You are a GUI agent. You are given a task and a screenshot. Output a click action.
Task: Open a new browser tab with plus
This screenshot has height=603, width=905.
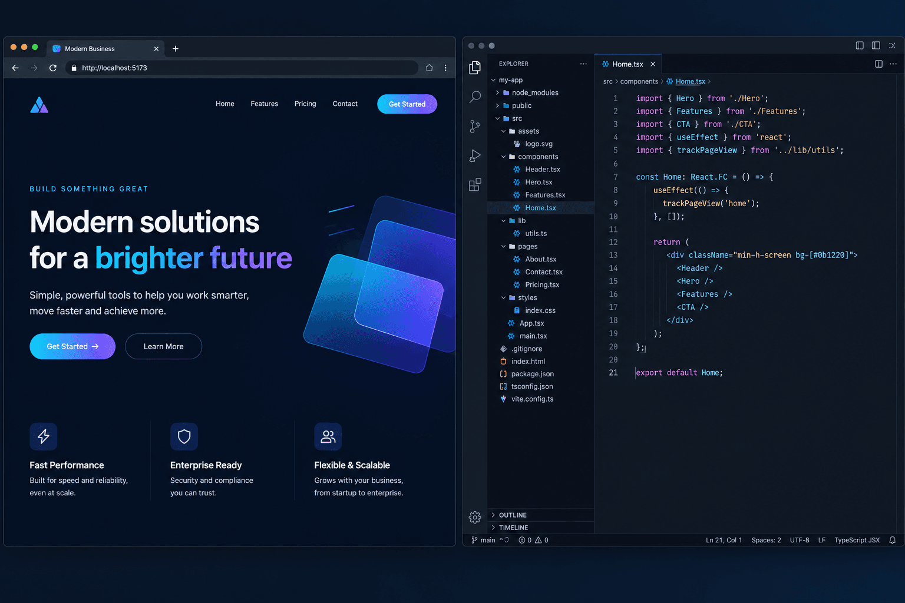(175, 49)
